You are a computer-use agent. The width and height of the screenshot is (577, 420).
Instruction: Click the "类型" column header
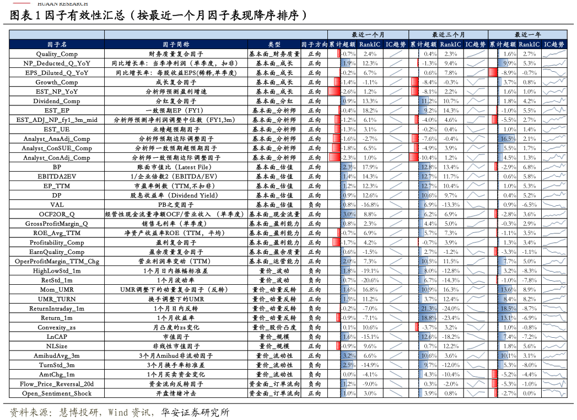click(274, 44)
